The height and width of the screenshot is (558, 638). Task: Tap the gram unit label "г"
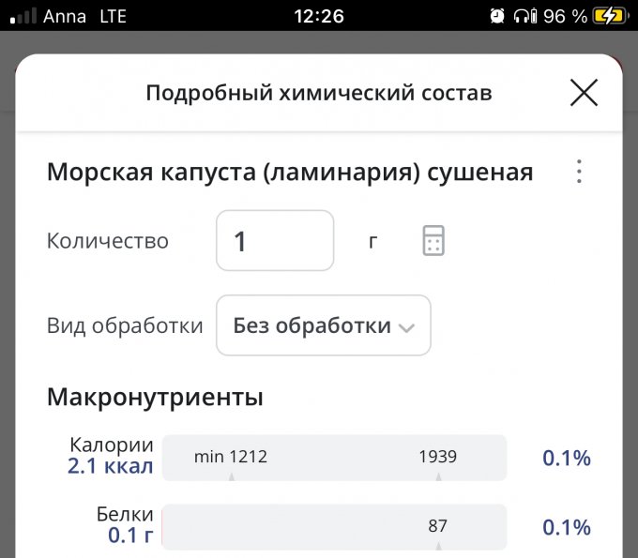[373, 241]
